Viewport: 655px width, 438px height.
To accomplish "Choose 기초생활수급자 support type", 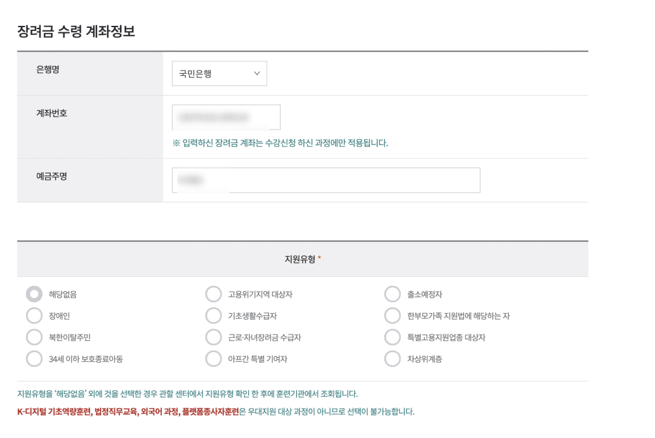I will (213, 316).
